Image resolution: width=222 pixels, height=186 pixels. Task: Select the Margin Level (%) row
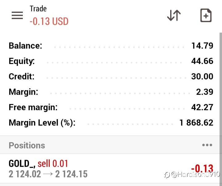coord(111,123)
